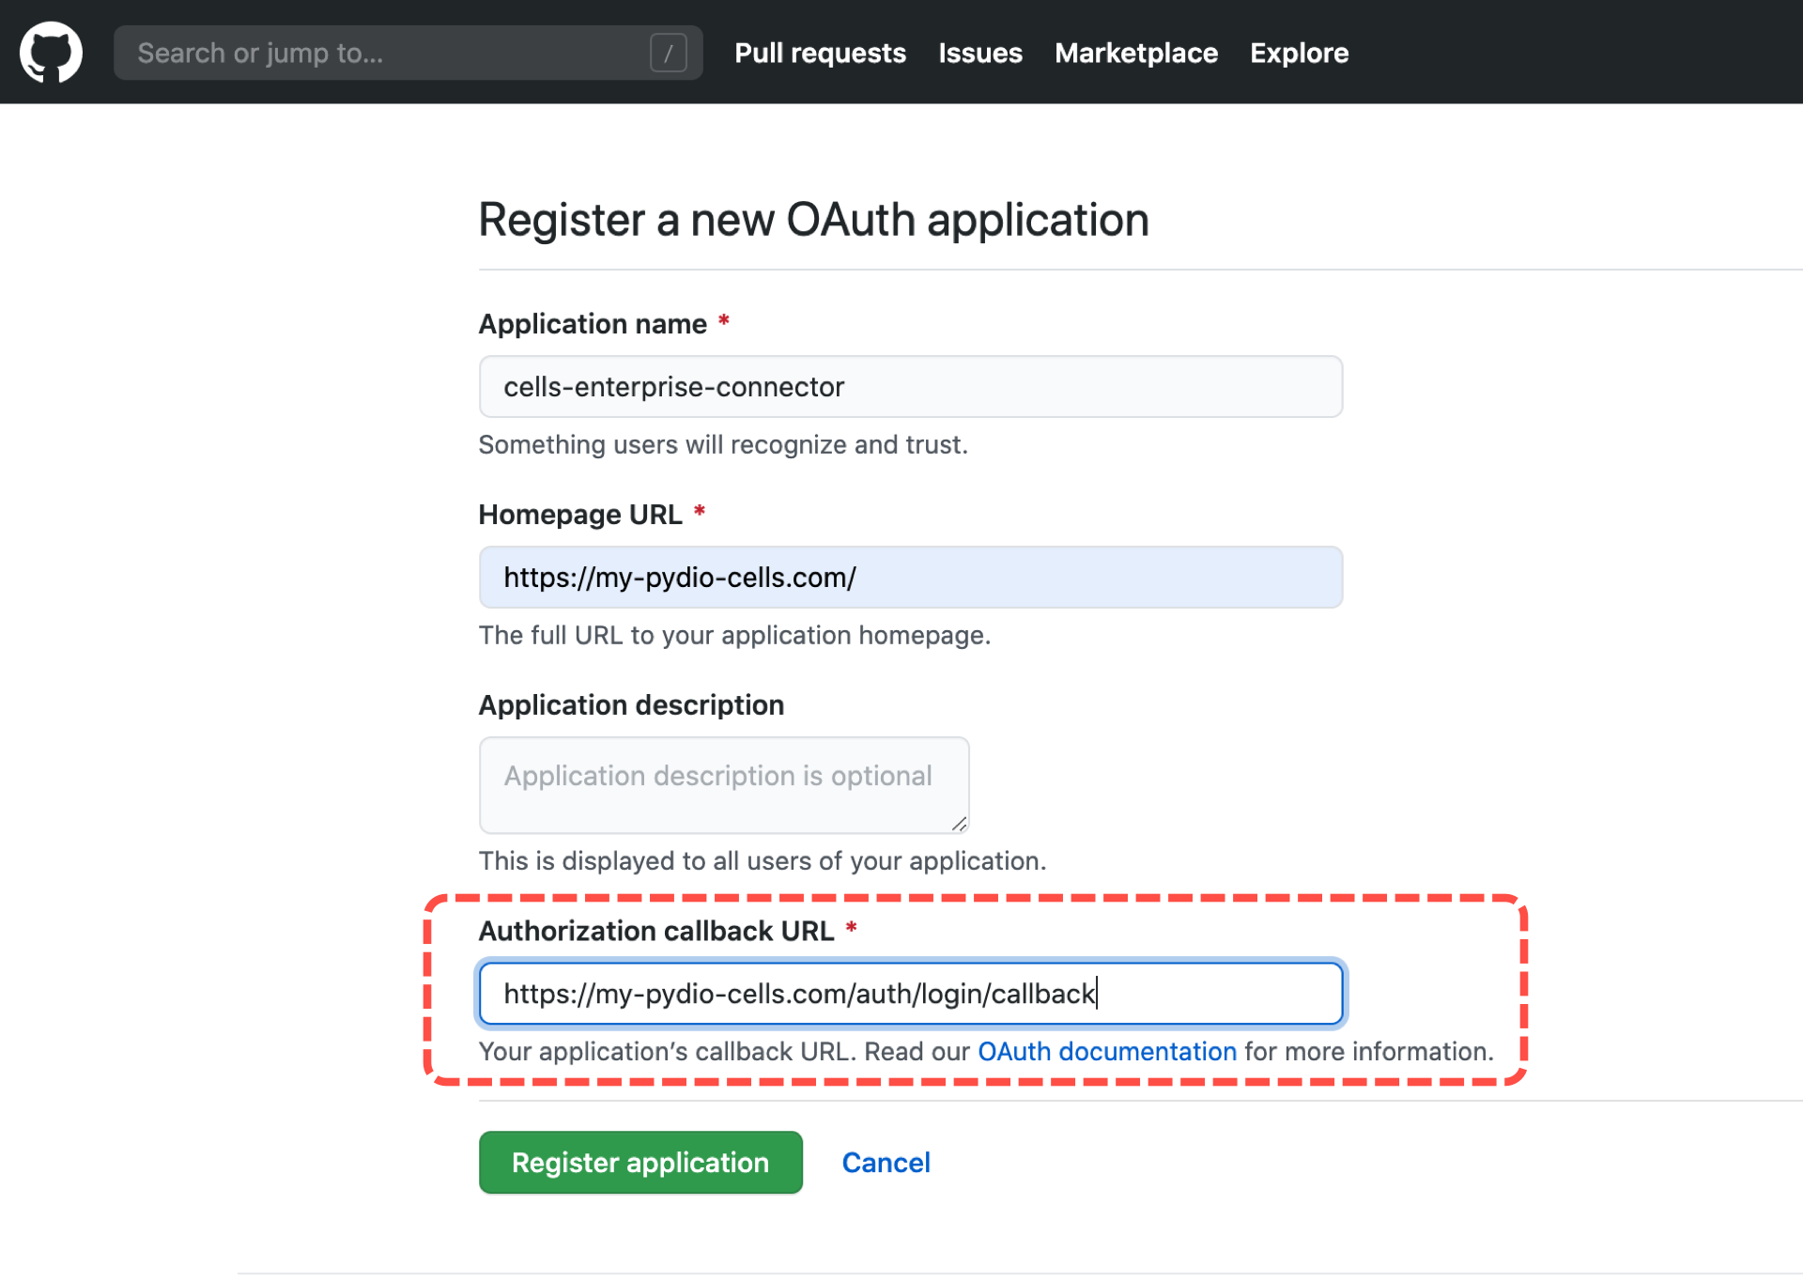Click the Application description label

(x=631, y=704)
